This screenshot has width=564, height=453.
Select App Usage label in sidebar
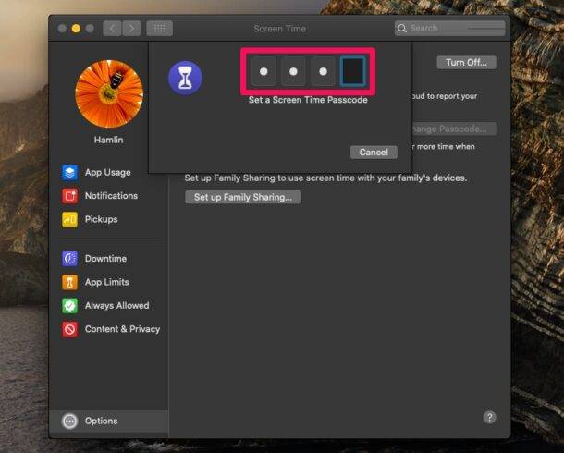point(108,173)
